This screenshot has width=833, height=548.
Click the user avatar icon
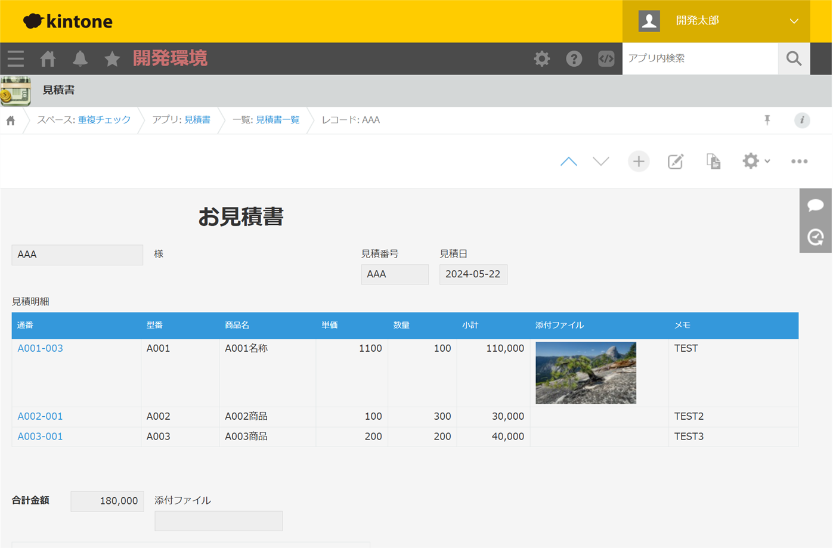[649, 21]
